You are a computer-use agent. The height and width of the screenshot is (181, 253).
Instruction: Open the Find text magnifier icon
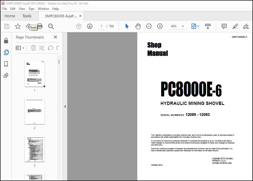51,26
